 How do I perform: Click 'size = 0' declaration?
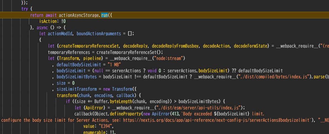pyautogui.click(x=66, y=83)
